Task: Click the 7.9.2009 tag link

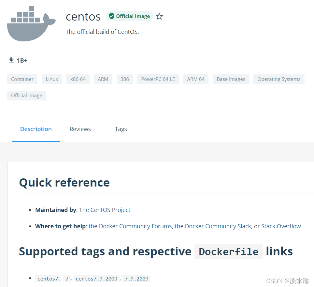Action: pyautogui.click(x=136, y=279)
